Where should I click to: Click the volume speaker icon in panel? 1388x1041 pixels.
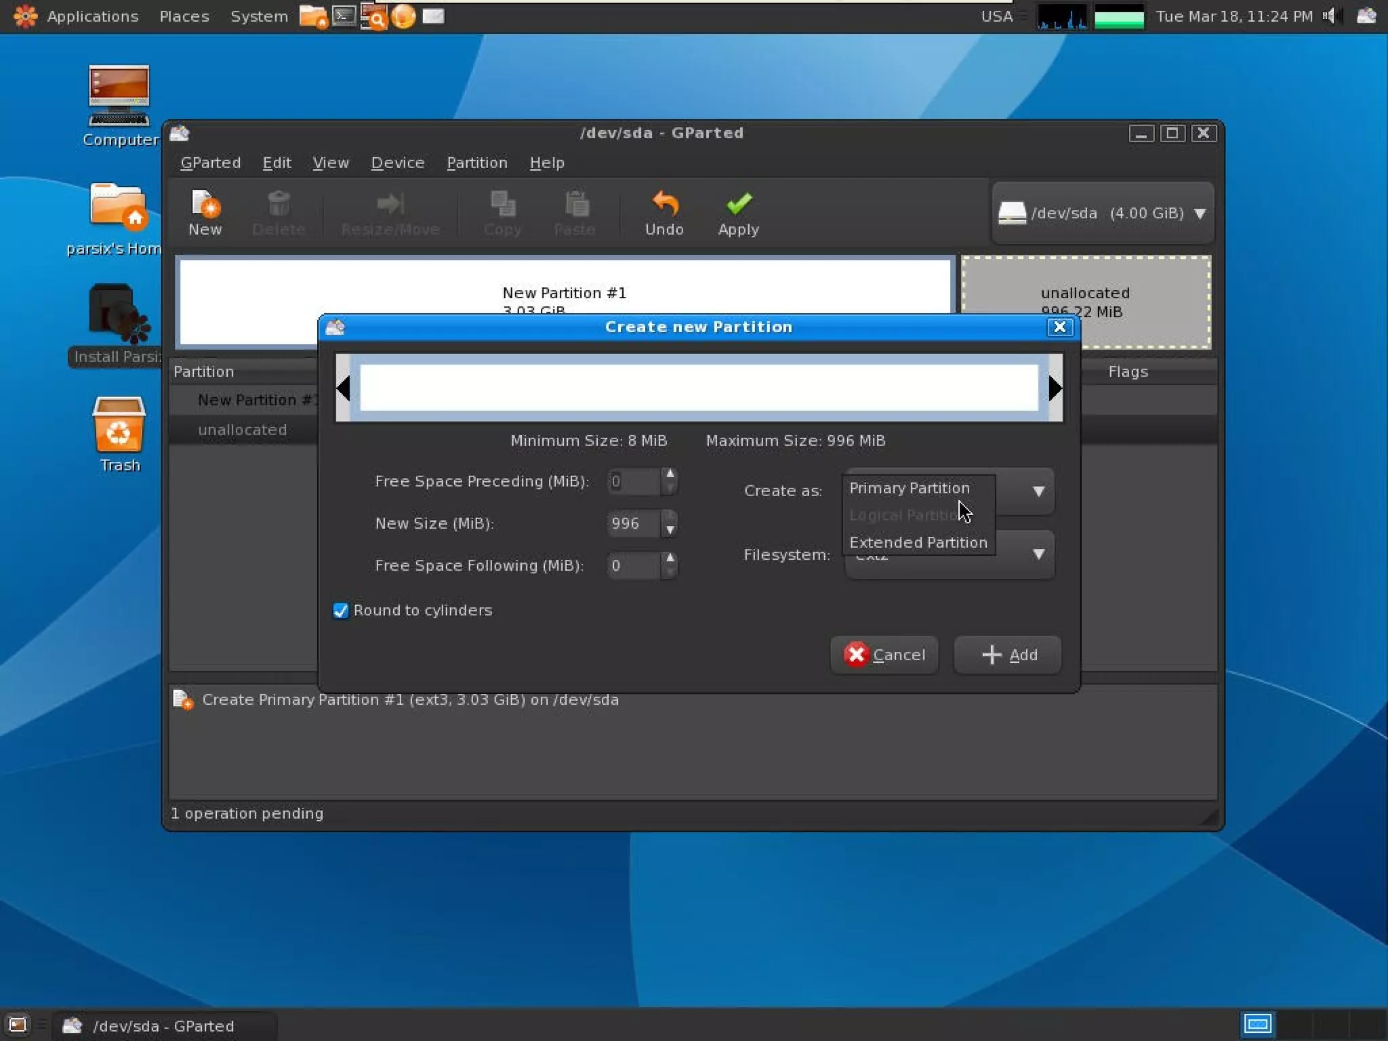[x=1329, y=16]
